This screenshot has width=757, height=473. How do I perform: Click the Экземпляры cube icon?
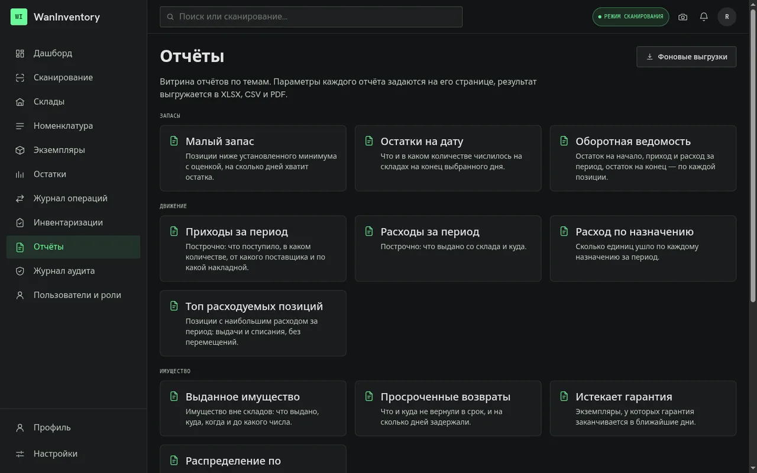click(20, 150)
